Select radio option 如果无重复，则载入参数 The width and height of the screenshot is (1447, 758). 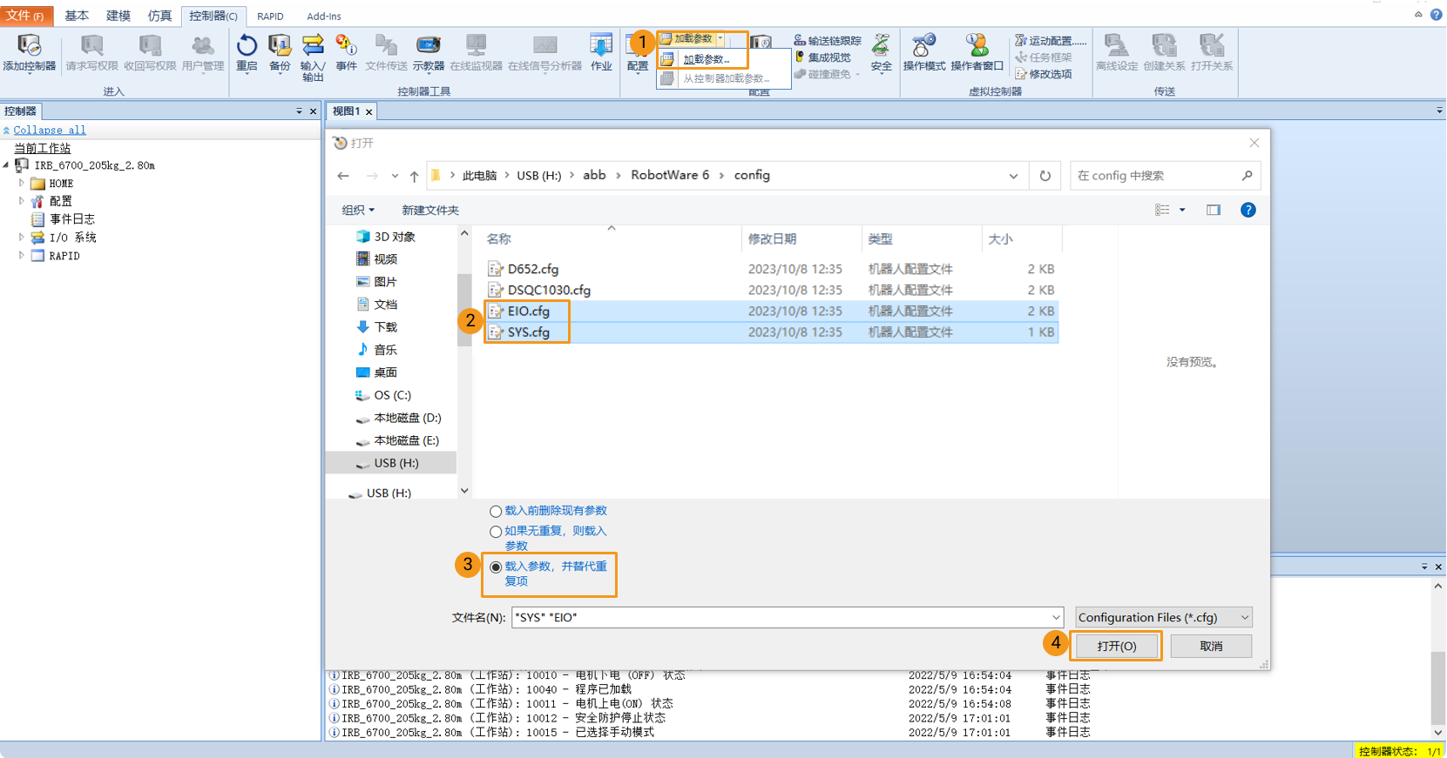coord(496,532)
